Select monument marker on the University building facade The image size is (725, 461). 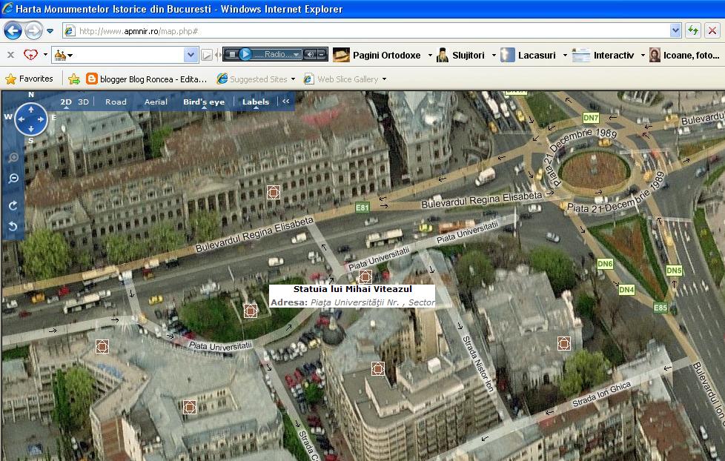[274, 192]
